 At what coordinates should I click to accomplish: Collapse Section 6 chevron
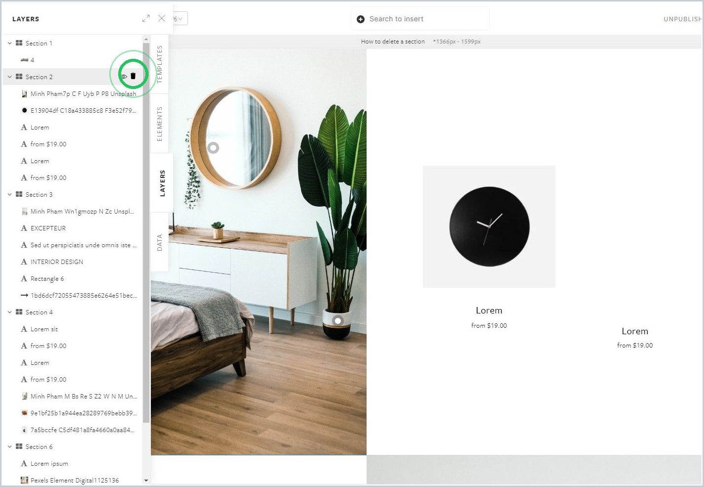click(x=9, y=446)
